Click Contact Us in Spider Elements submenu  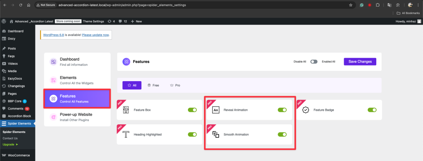(10, 138)
